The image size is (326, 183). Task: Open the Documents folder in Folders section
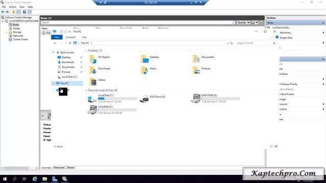pos(203,59)
